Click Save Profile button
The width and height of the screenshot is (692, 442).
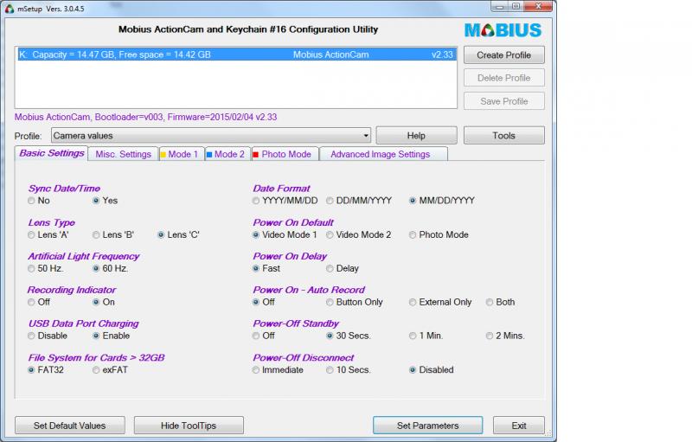(504, 101)
